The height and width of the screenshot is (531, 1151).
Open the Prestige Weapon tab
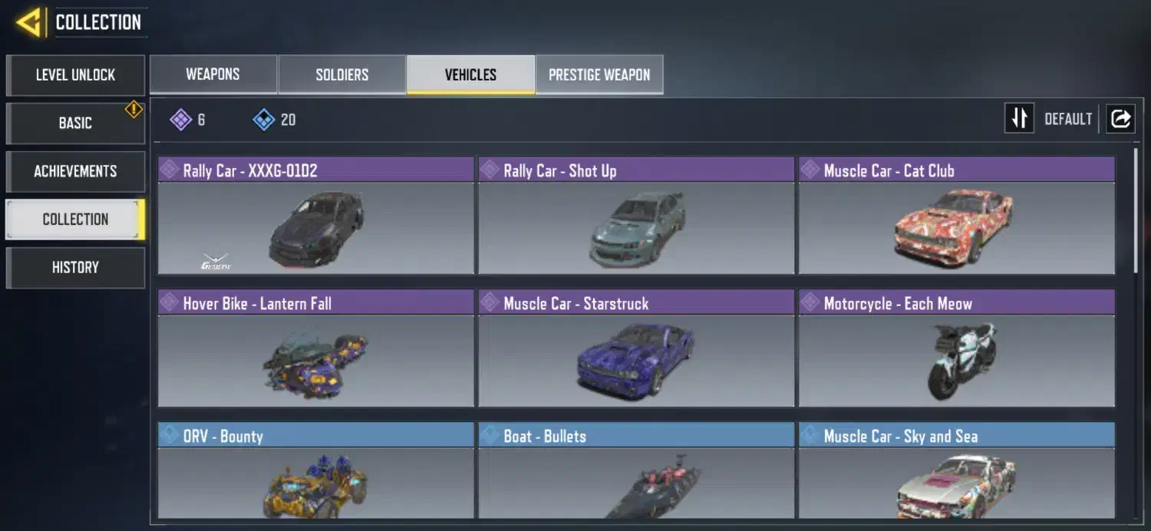point(599,74)
